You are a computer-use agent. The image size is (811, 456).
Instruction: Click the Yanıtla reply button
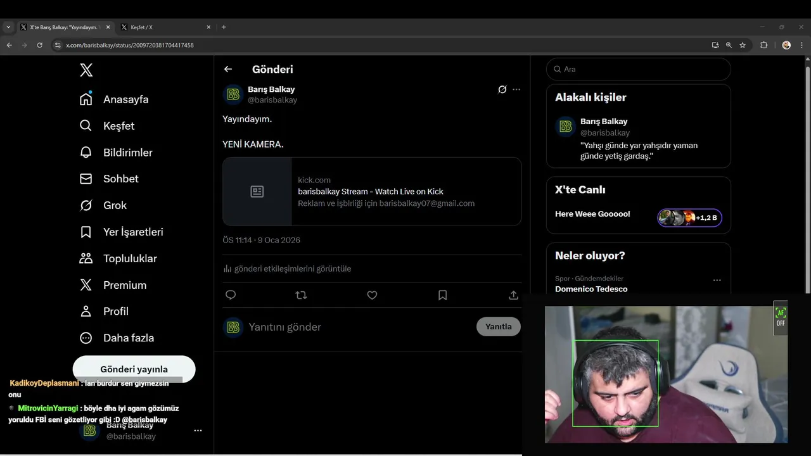coord(499,327)
